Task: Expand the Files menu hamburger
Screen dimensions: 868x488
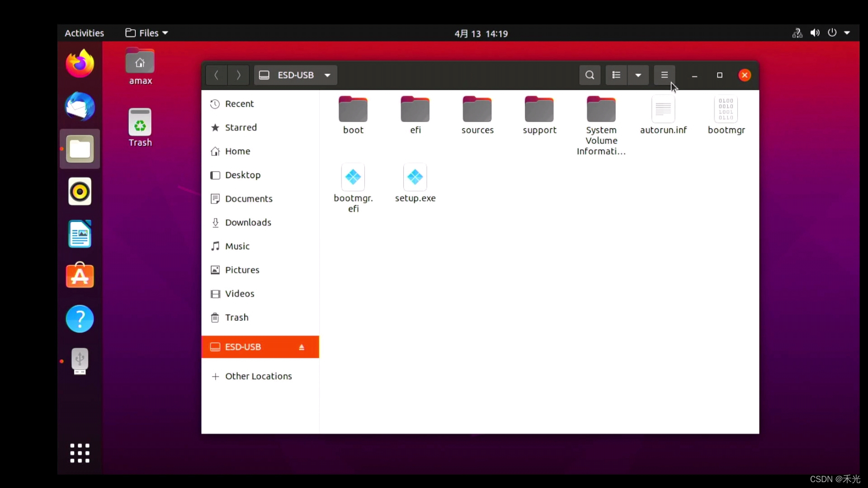Action: pyautogui.click(x=664, y=75)
